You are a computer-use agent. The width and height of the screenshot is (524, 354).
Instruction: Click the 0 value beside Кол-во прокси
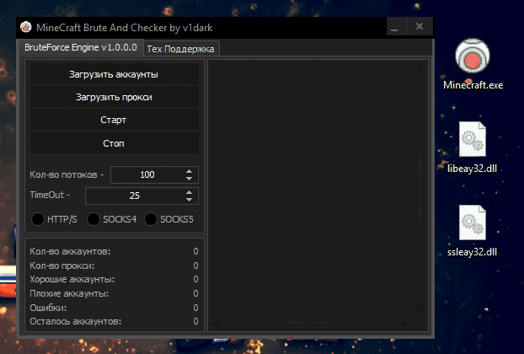[195, 265]
